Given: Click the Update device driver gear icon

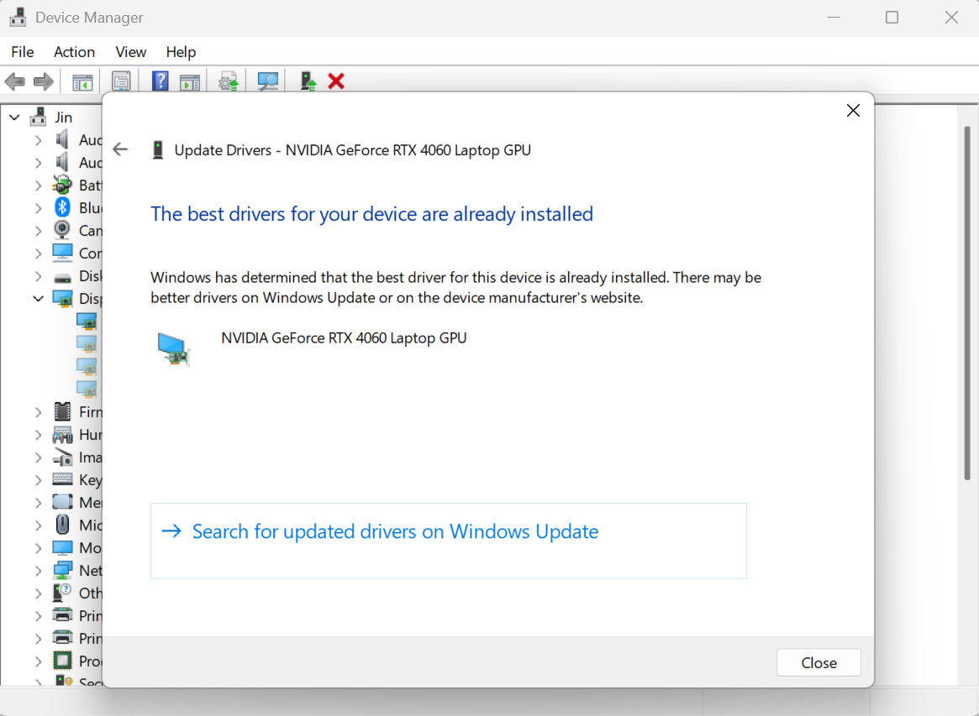Looking at the screenshot, I should click(229, 81).
